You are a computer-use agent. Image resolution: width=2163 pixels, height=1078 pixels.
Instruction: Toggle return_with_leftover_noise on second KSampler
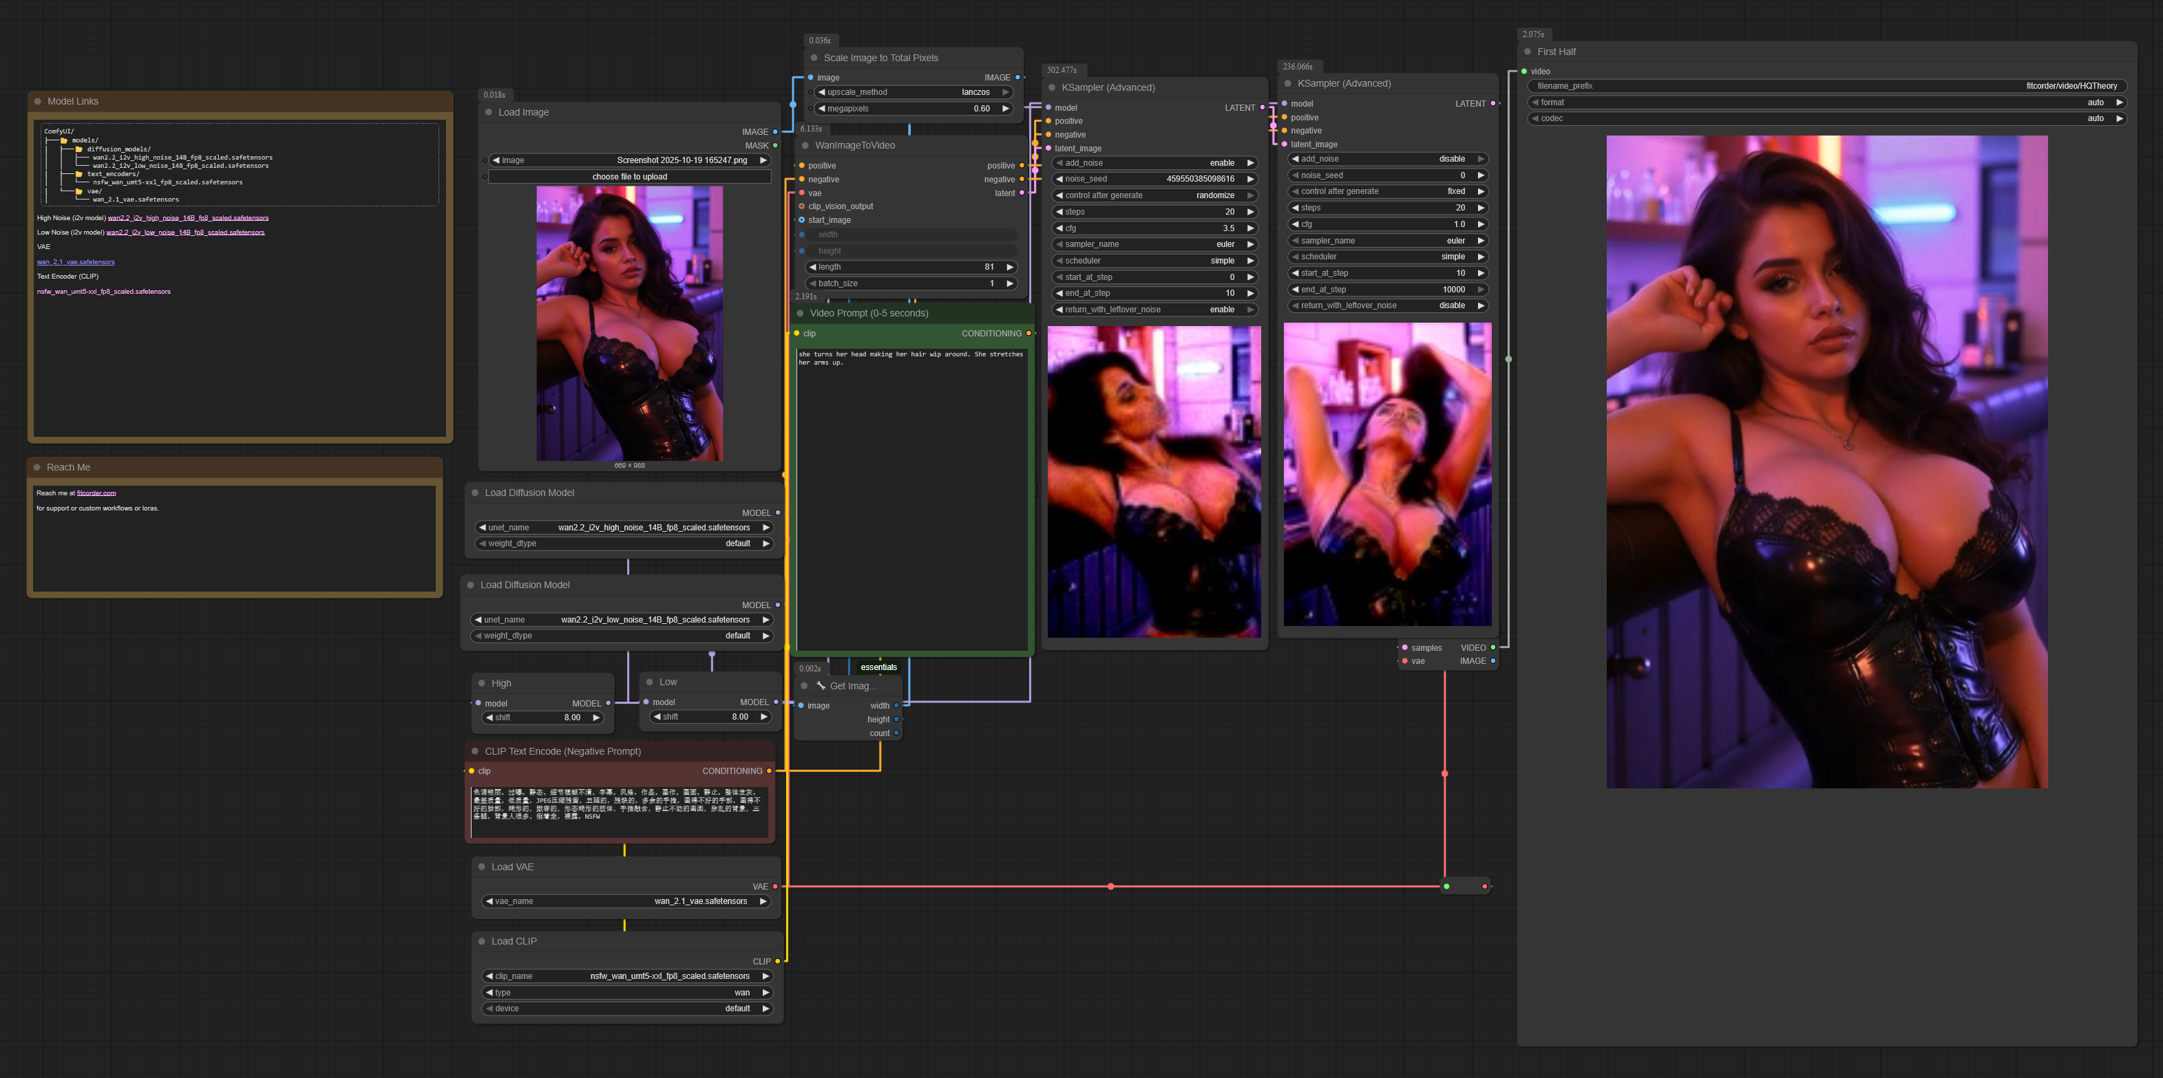pos(1387,306)
